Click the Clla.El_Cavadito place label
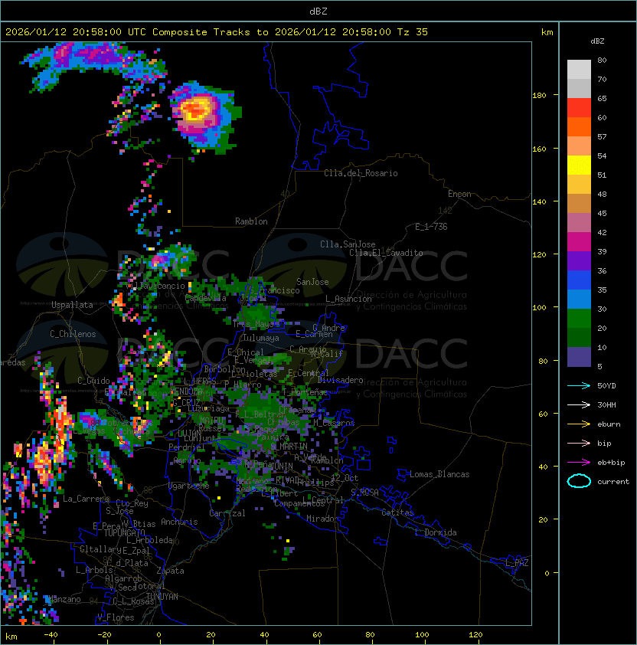Image resolution: width=637 pixels, height=645 pixels. [x=386, y=253]
